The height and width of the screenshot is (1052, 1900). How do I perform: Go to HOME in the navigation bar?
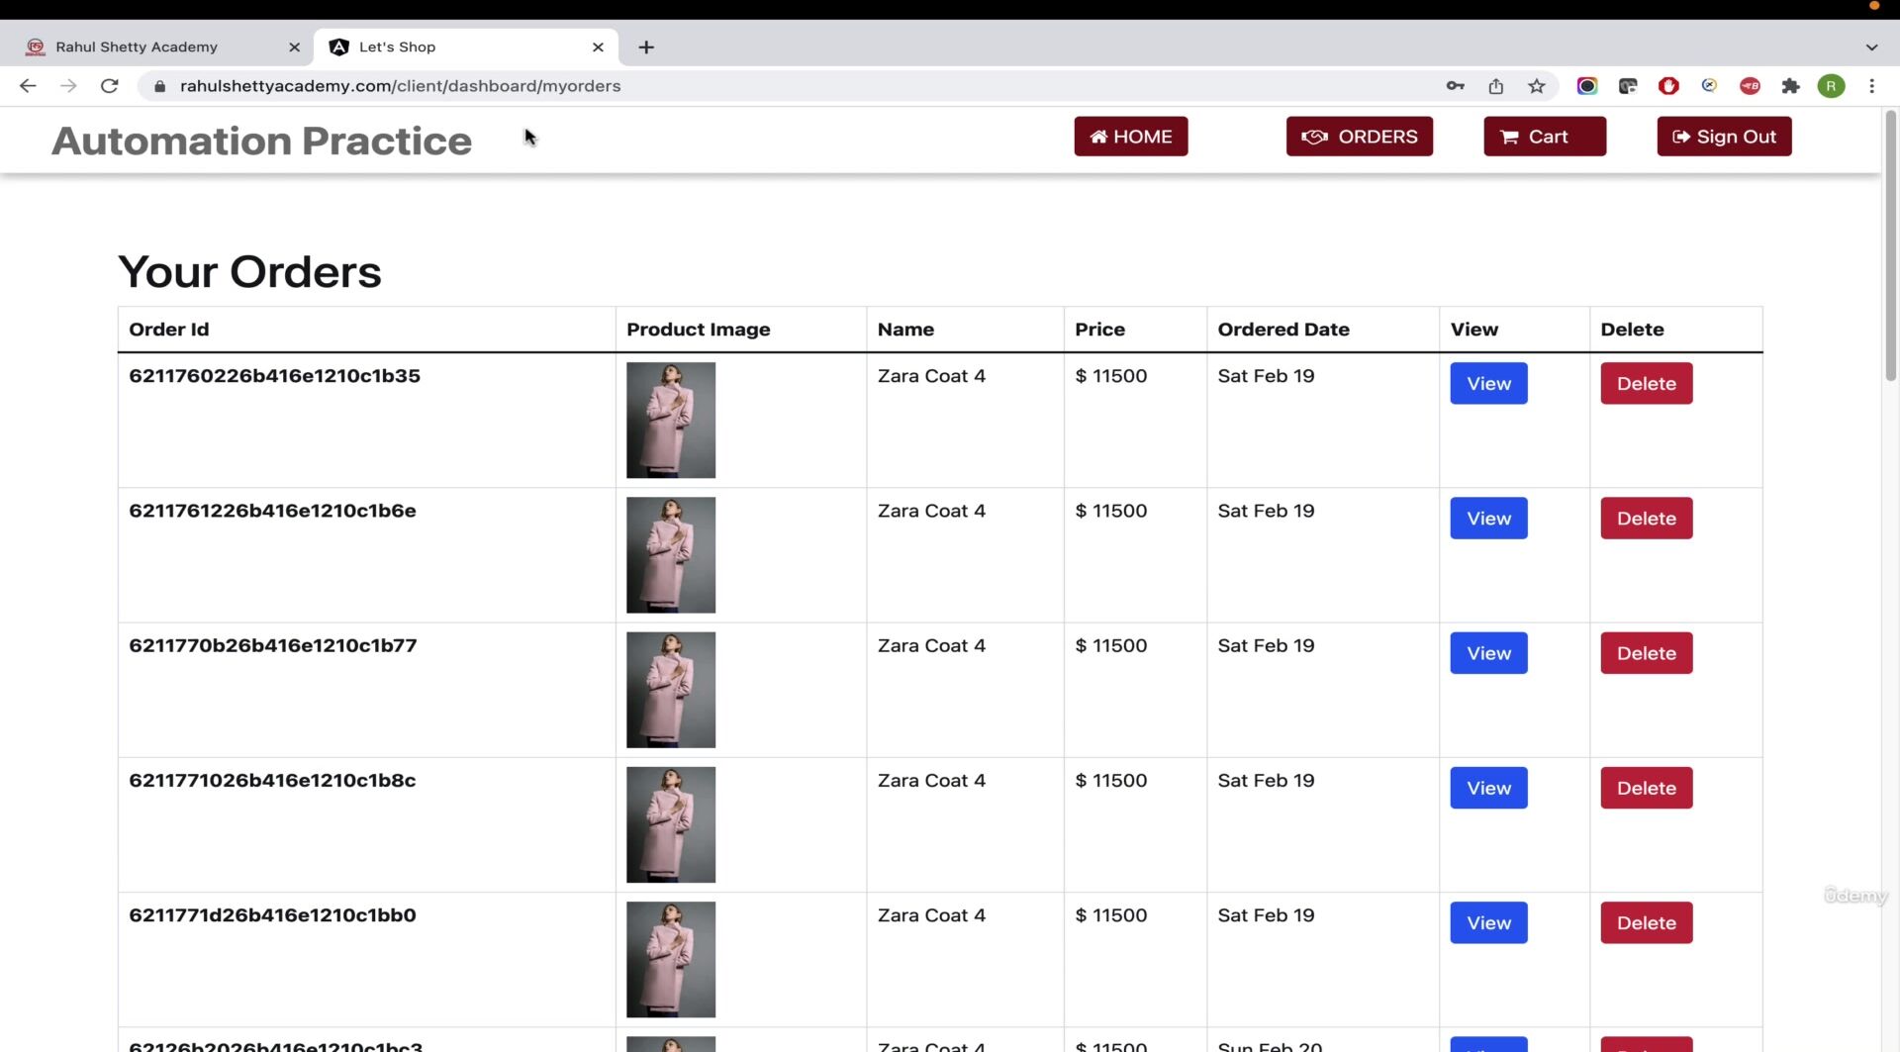pos(1131,137)
